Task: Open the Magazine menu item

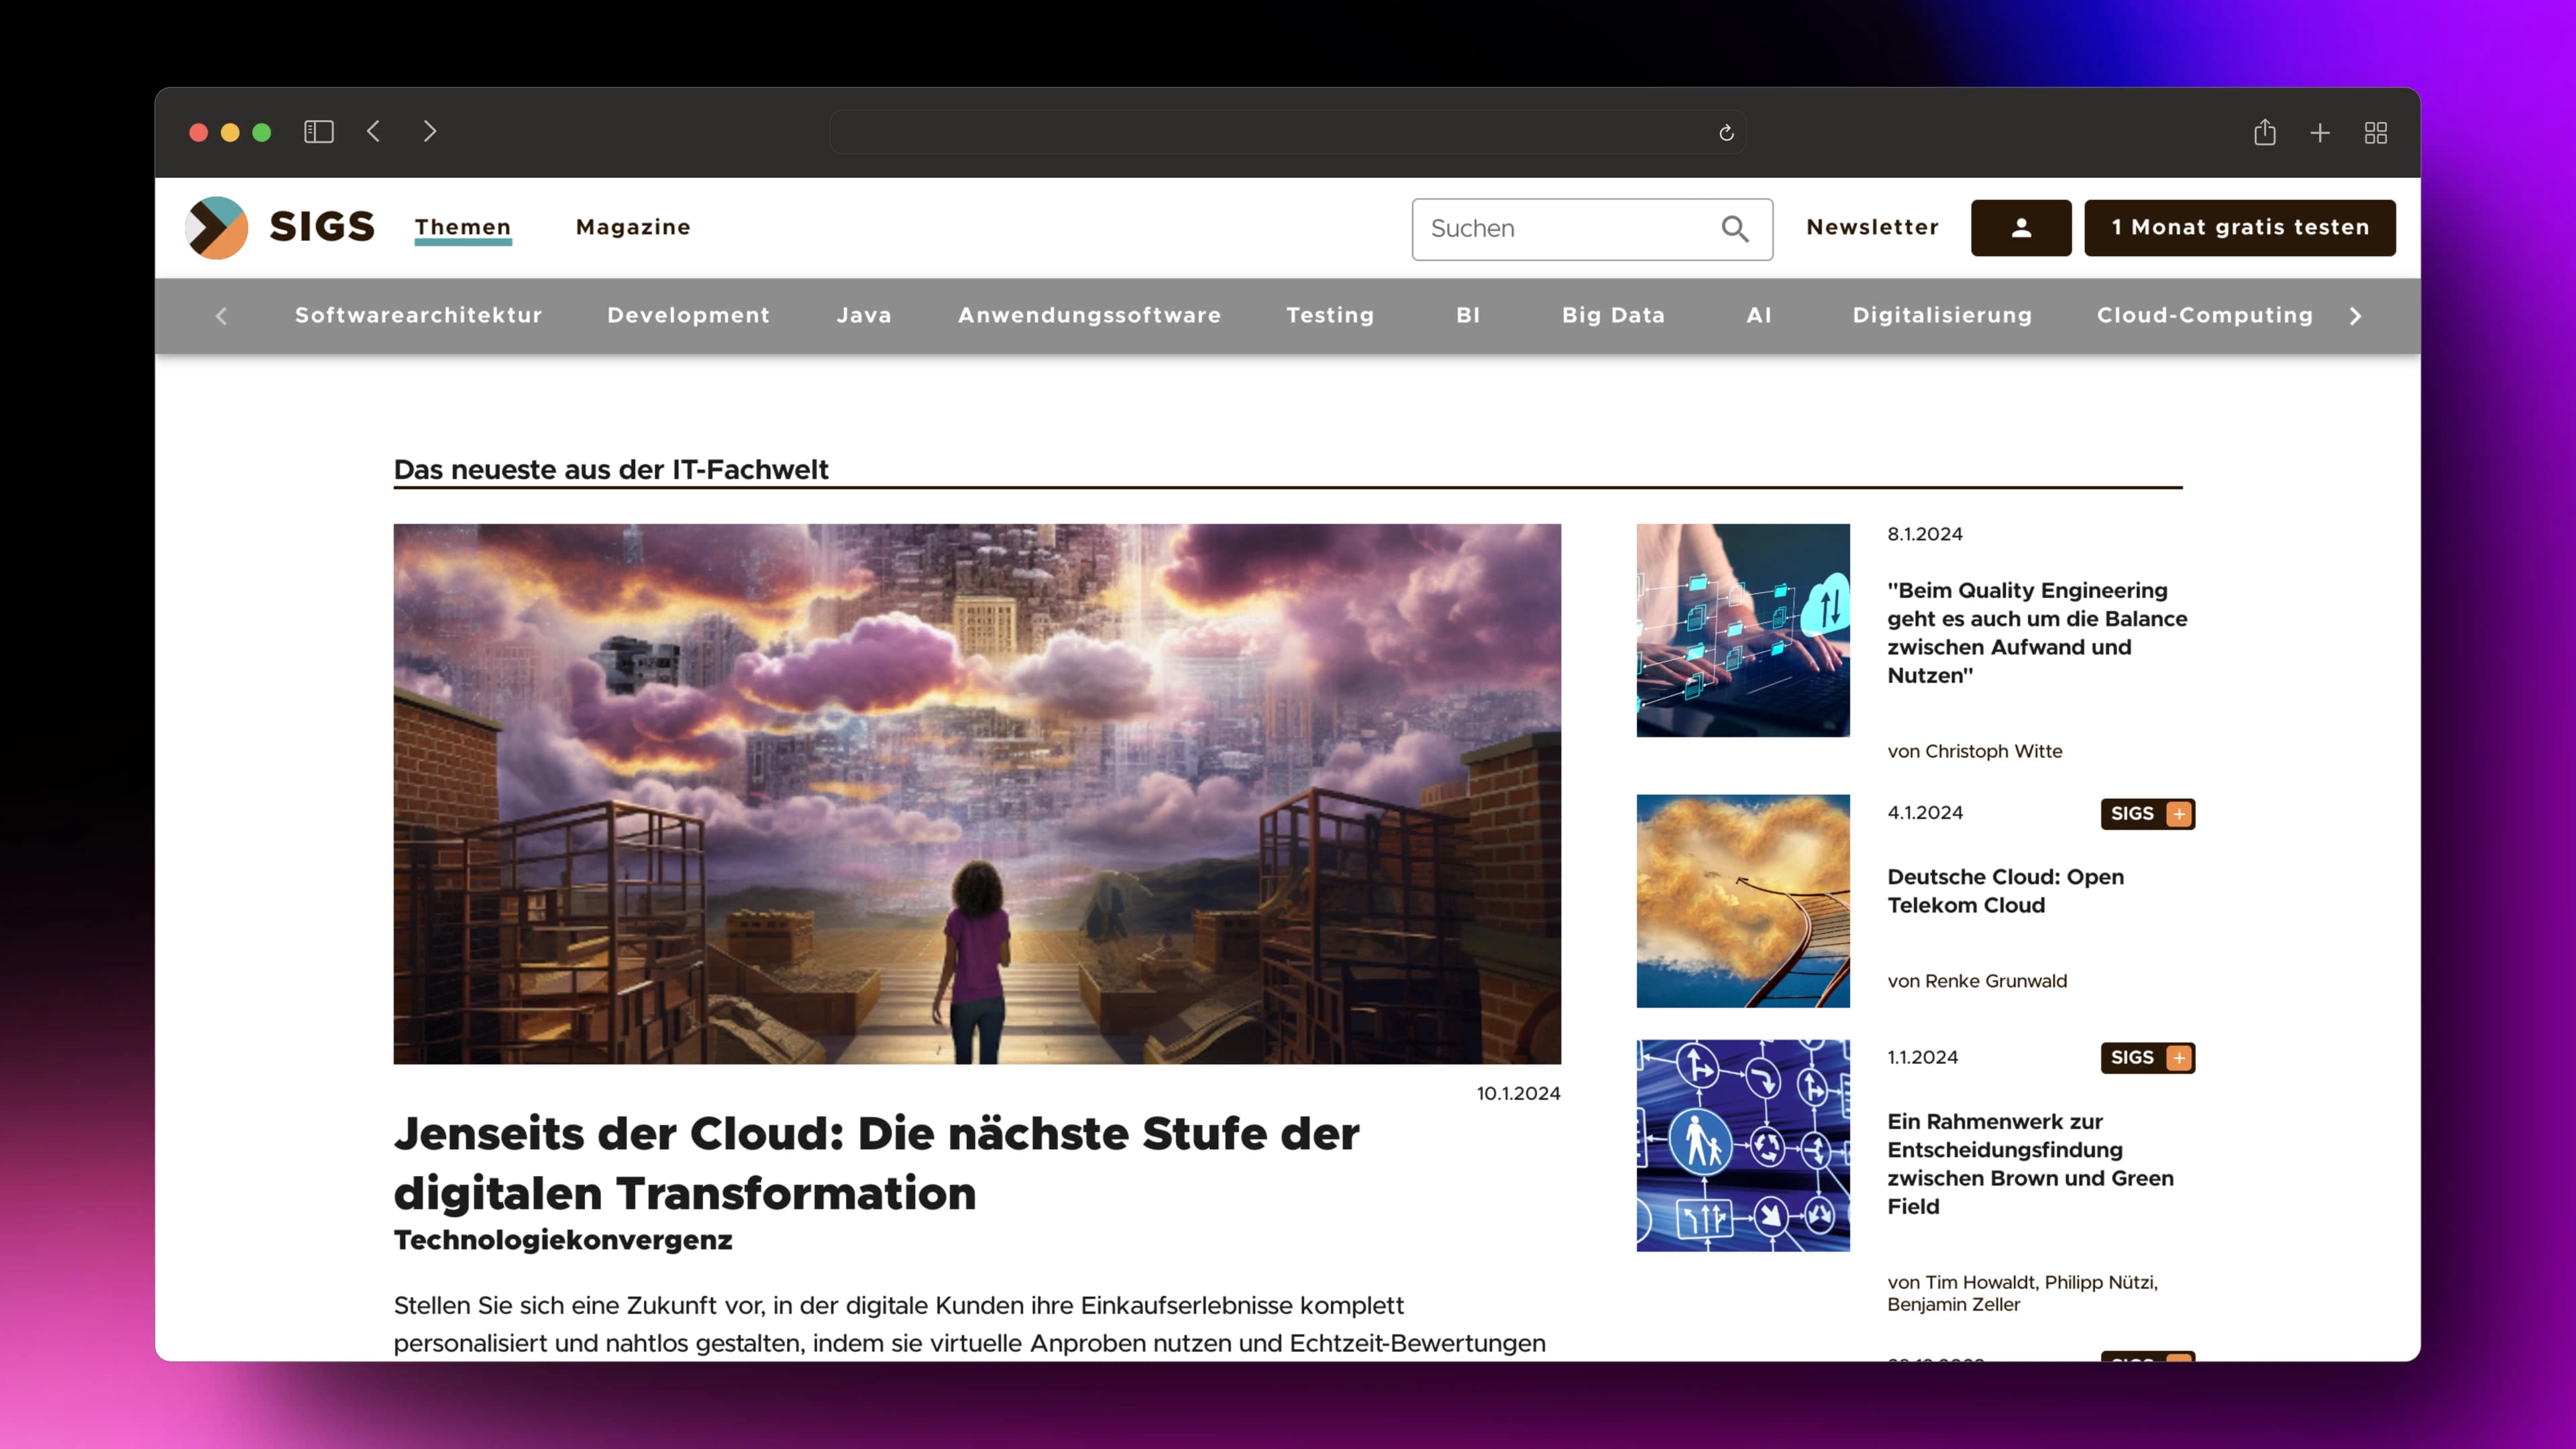Action: pos(633,227)
